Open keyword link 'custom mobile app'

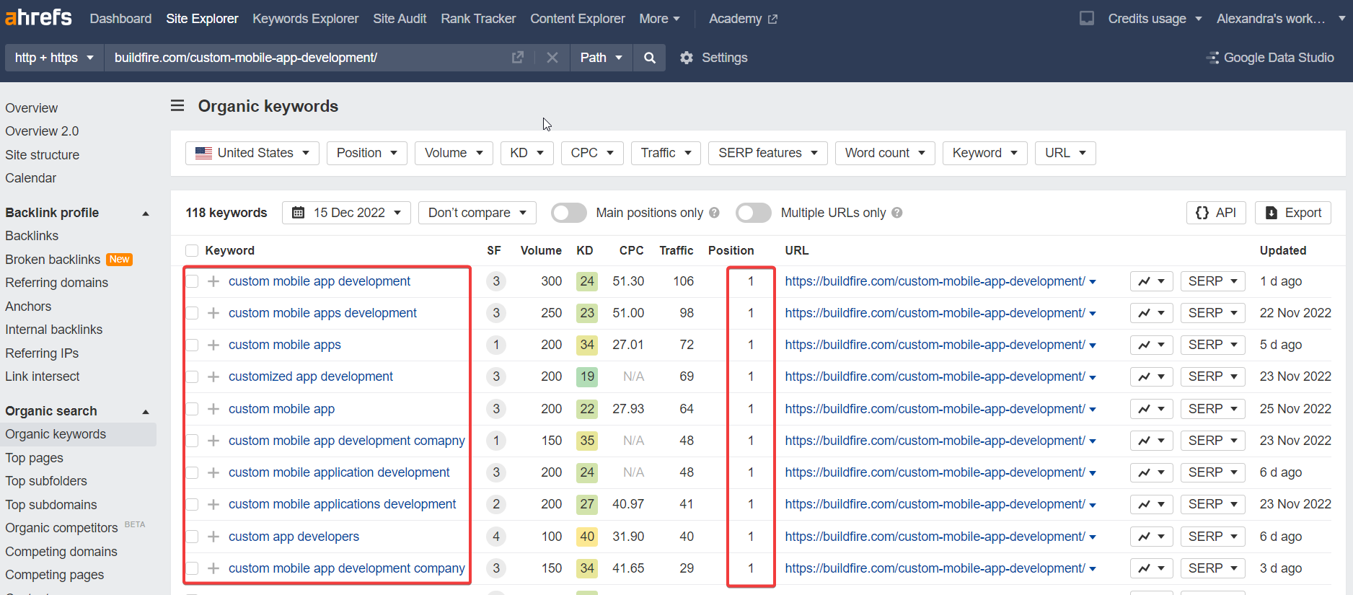[281, 409]
